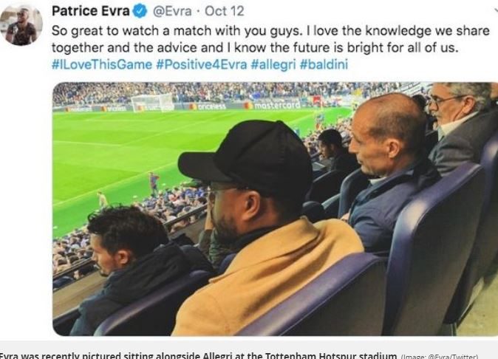This screenshot has height=359, width=498.
Task: Click the black baseball cap in the photo
Action: (x=246, y=159)
